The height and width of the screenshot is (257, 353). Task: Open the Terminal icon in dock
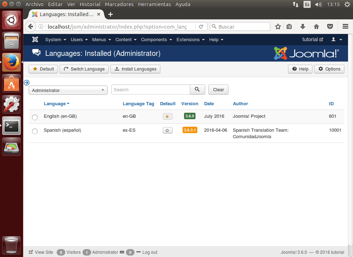[x=11, y=126]
